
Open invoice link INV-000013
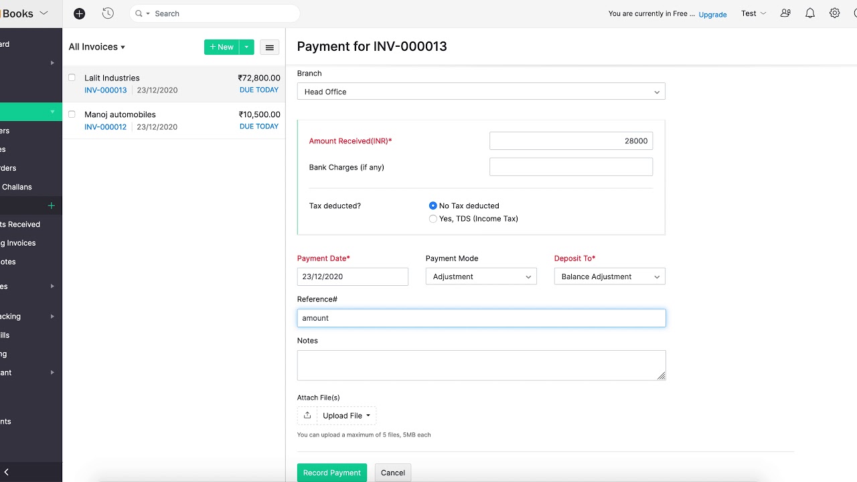(x=105, y=90)
